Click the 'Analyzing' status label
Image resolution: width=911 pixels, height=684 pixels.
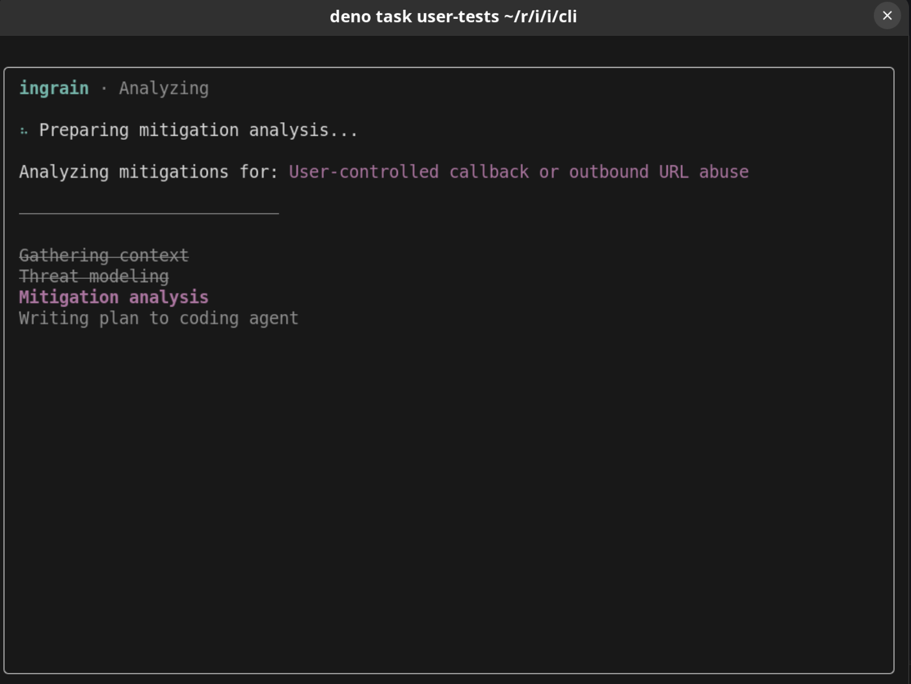click(x=164, y=88)
